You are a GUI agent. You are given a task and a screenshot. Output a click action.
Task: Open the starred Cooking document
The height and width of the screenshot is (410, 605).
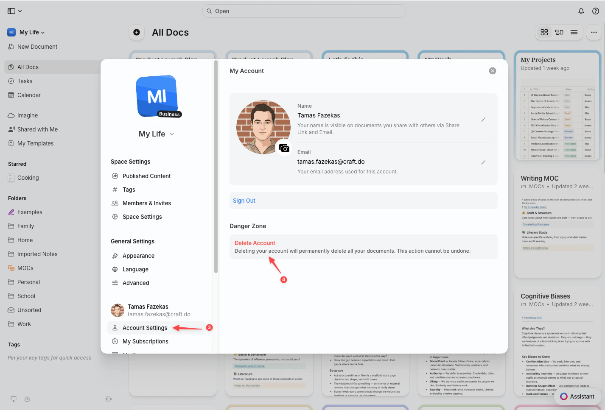point(28,178)
